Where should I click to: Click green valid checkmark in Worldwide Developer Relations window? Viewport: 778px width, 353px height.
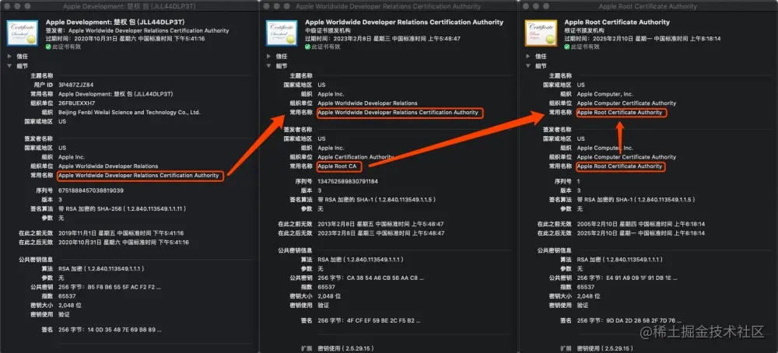(x=307, y=47)
